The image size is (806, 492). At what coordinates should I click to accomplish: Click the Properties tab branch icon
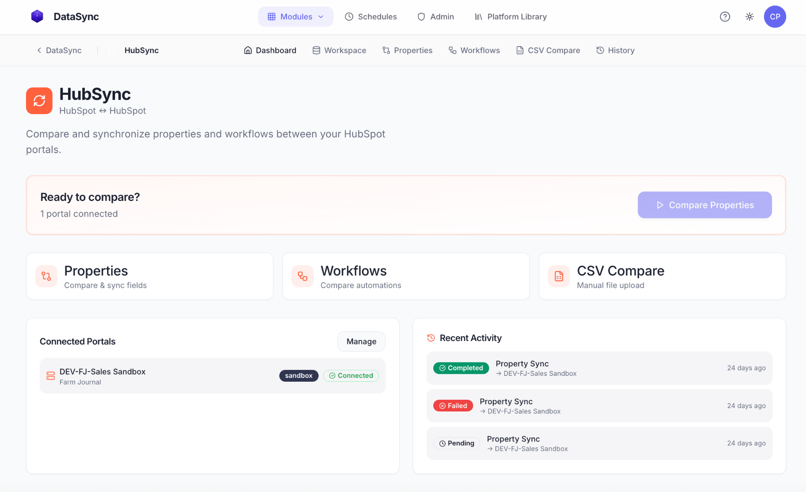tap(386, 50)
